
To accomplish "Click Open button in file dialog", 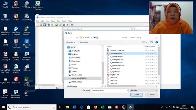I will [137, 95].
